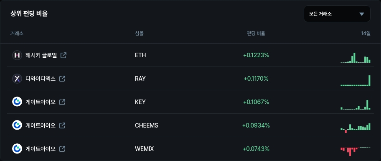The height and width of the screenshot is (161, 381).
Task: Click the CHEEMS funding rate +0.0934%
Action: pos(256,125)
